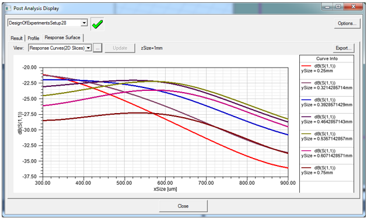
Task: Click the -37.50 y-axis tick value
Action: 30,177
